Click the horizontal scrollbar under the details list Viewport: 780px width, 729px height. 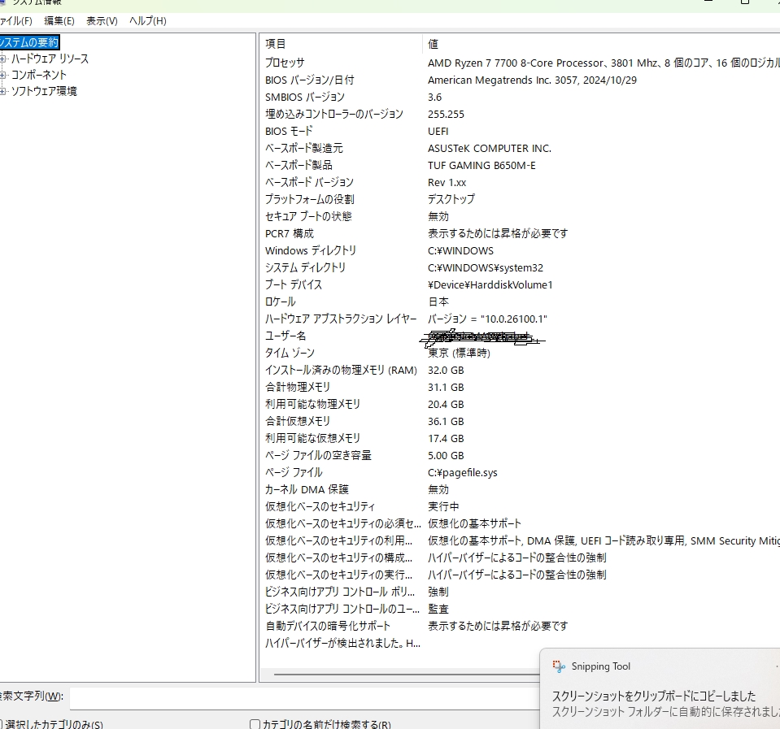point(407,675)
